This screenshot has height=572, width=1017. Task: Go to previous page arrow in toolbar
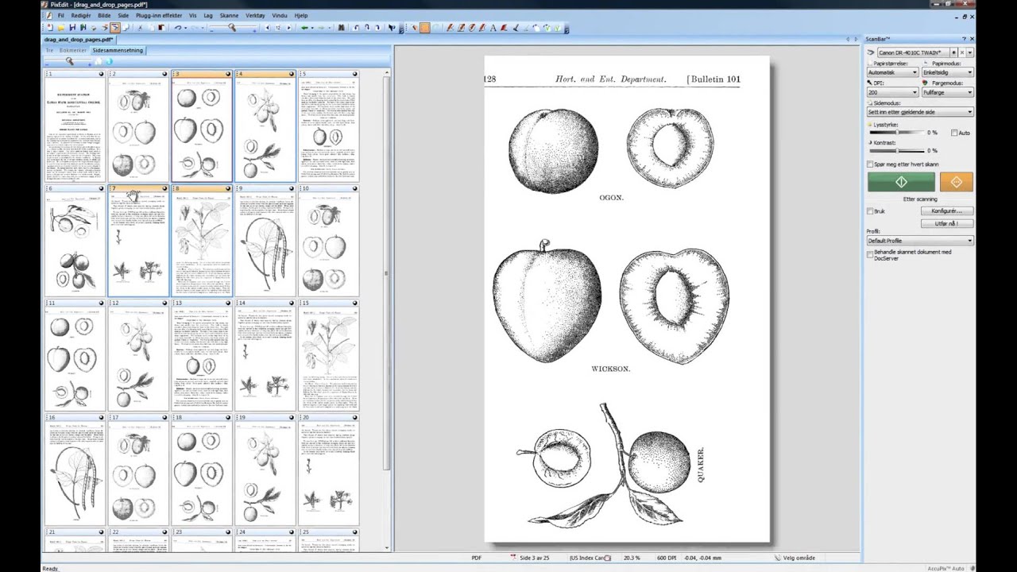point(267,28)
